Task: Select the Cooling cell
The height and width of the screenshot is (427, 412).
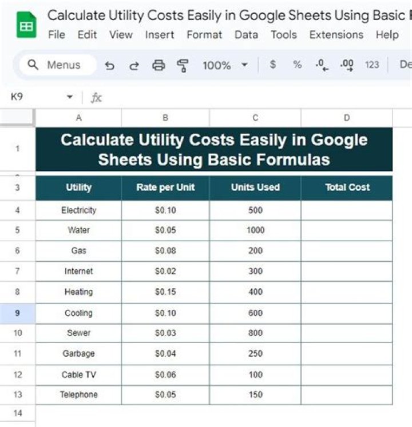Action: click(x=78, y=313)
